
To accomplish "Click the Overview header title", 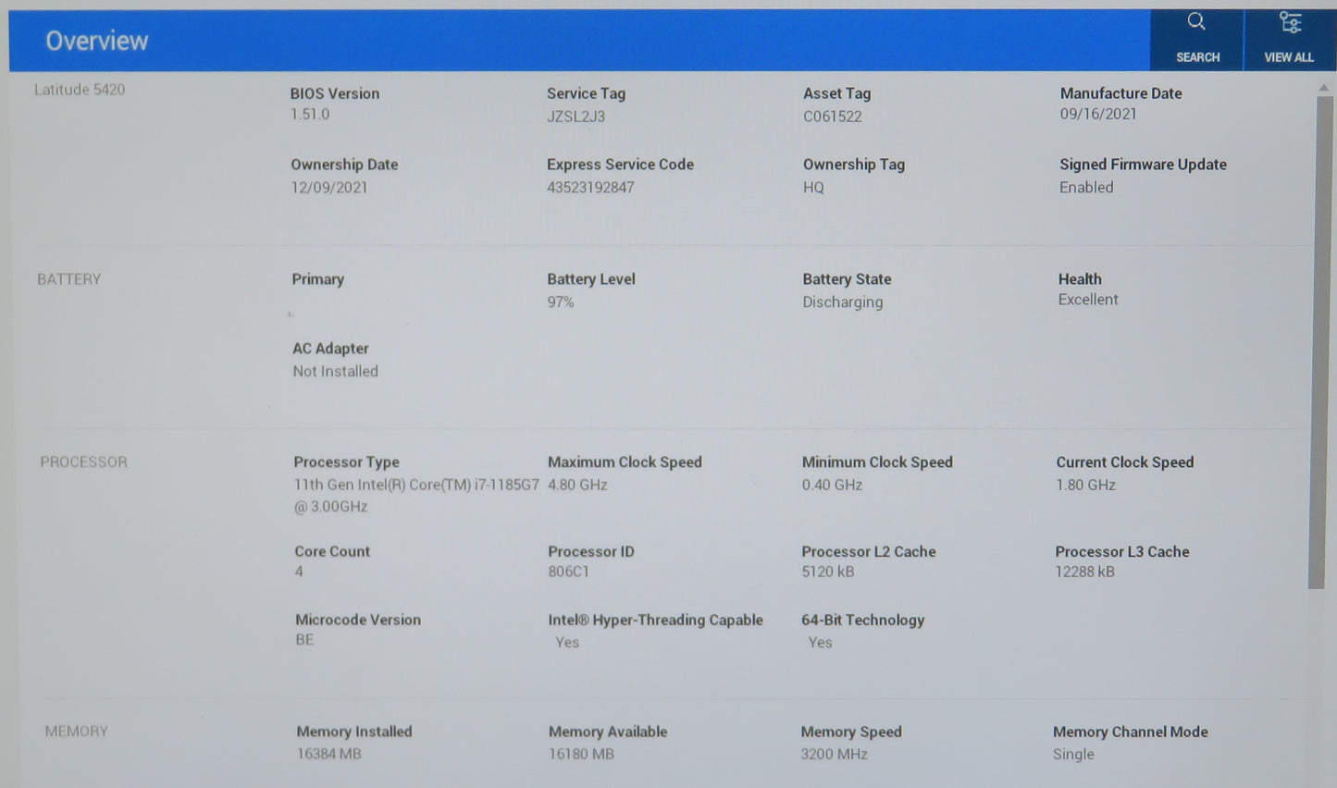I will click(97, 41).
